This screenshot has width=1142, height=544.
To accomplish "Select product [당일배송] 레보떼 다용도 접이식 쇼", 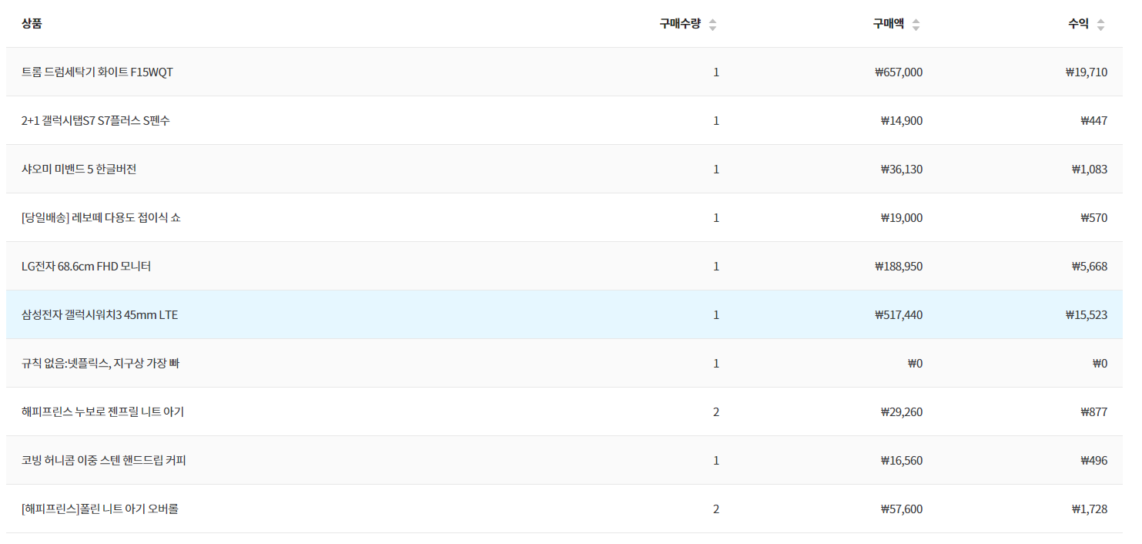I will point(102,218).
